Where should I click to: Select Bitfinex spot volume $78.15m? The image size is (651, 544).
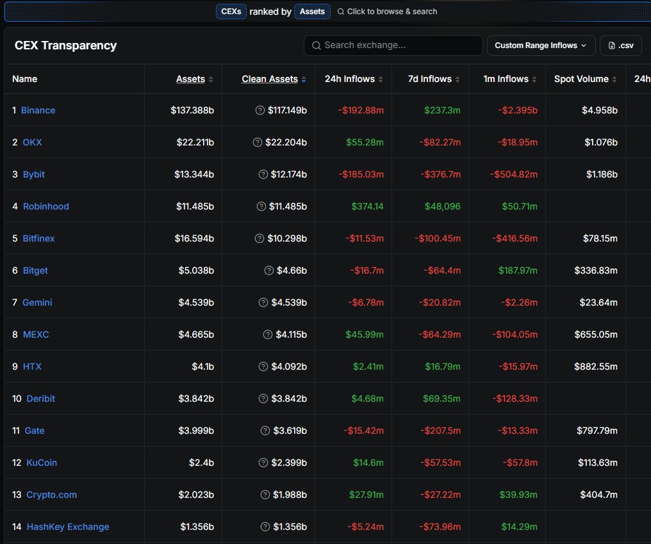600,238
